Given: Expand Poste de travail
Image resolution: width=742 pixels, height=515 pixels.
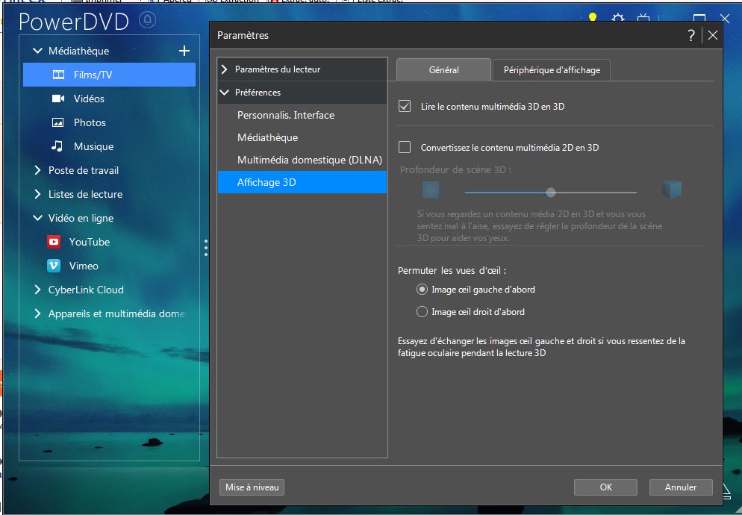Looking at the screenshot, I should tap(37, 170).
